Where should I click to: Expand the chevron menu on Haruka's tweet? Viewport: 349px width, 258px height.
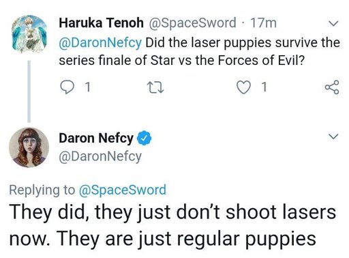[333, 23]
